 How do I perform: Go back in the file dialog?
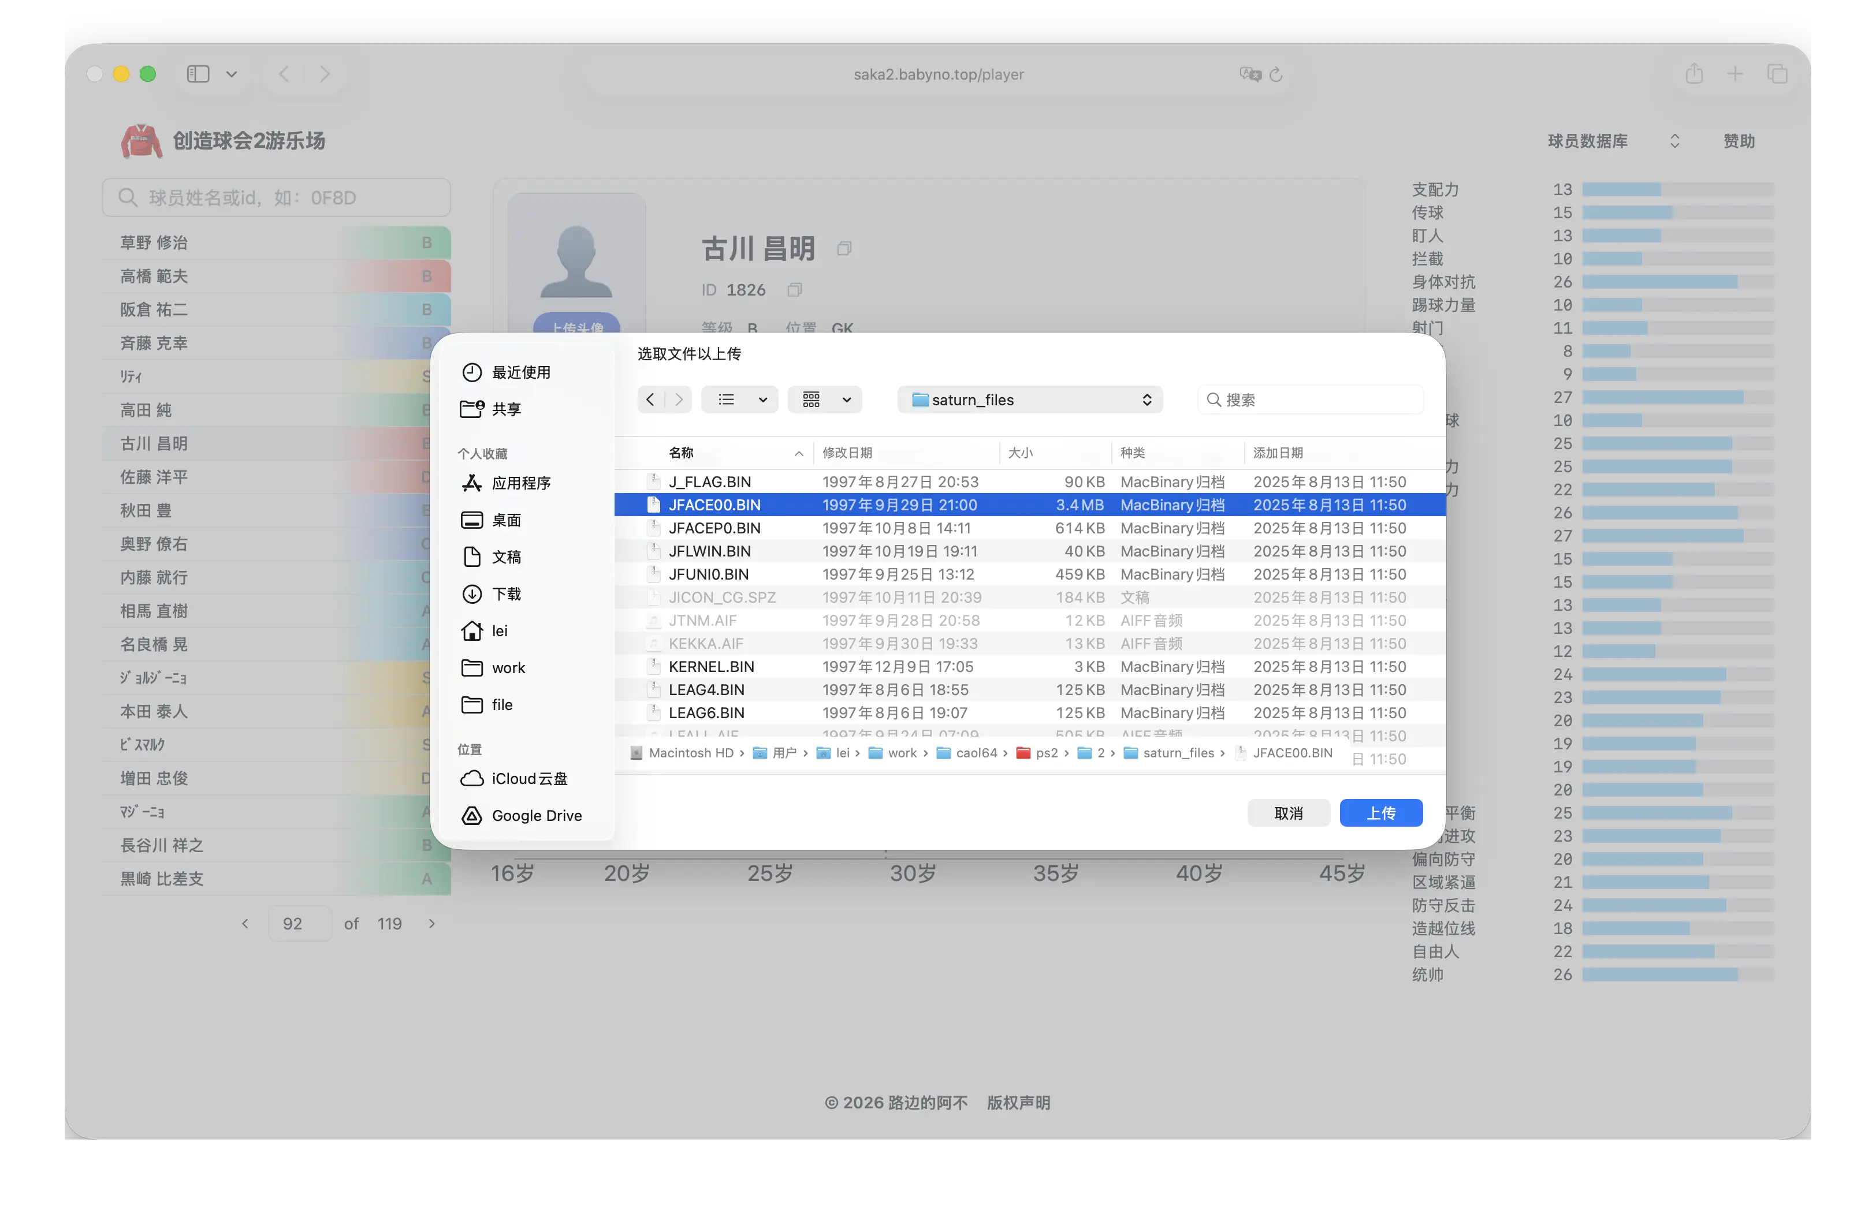click(650, 399)
